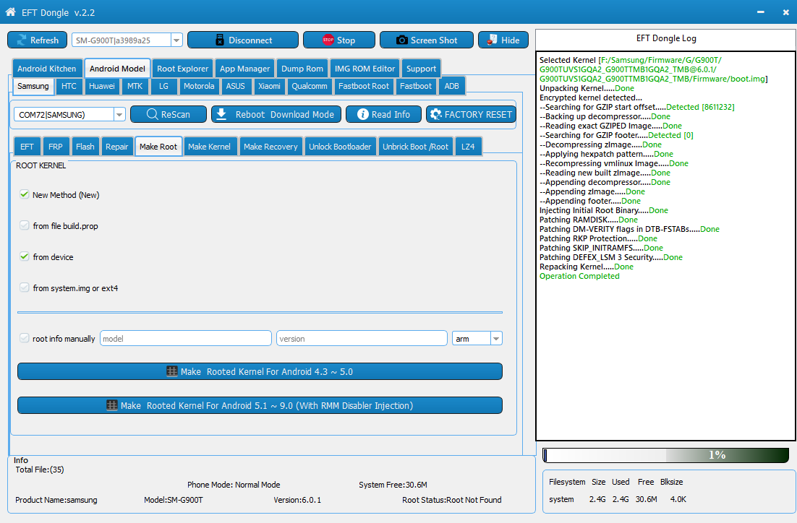Open the ADB tab
This screenshot has height=523, width=797.
click(452, 86)
